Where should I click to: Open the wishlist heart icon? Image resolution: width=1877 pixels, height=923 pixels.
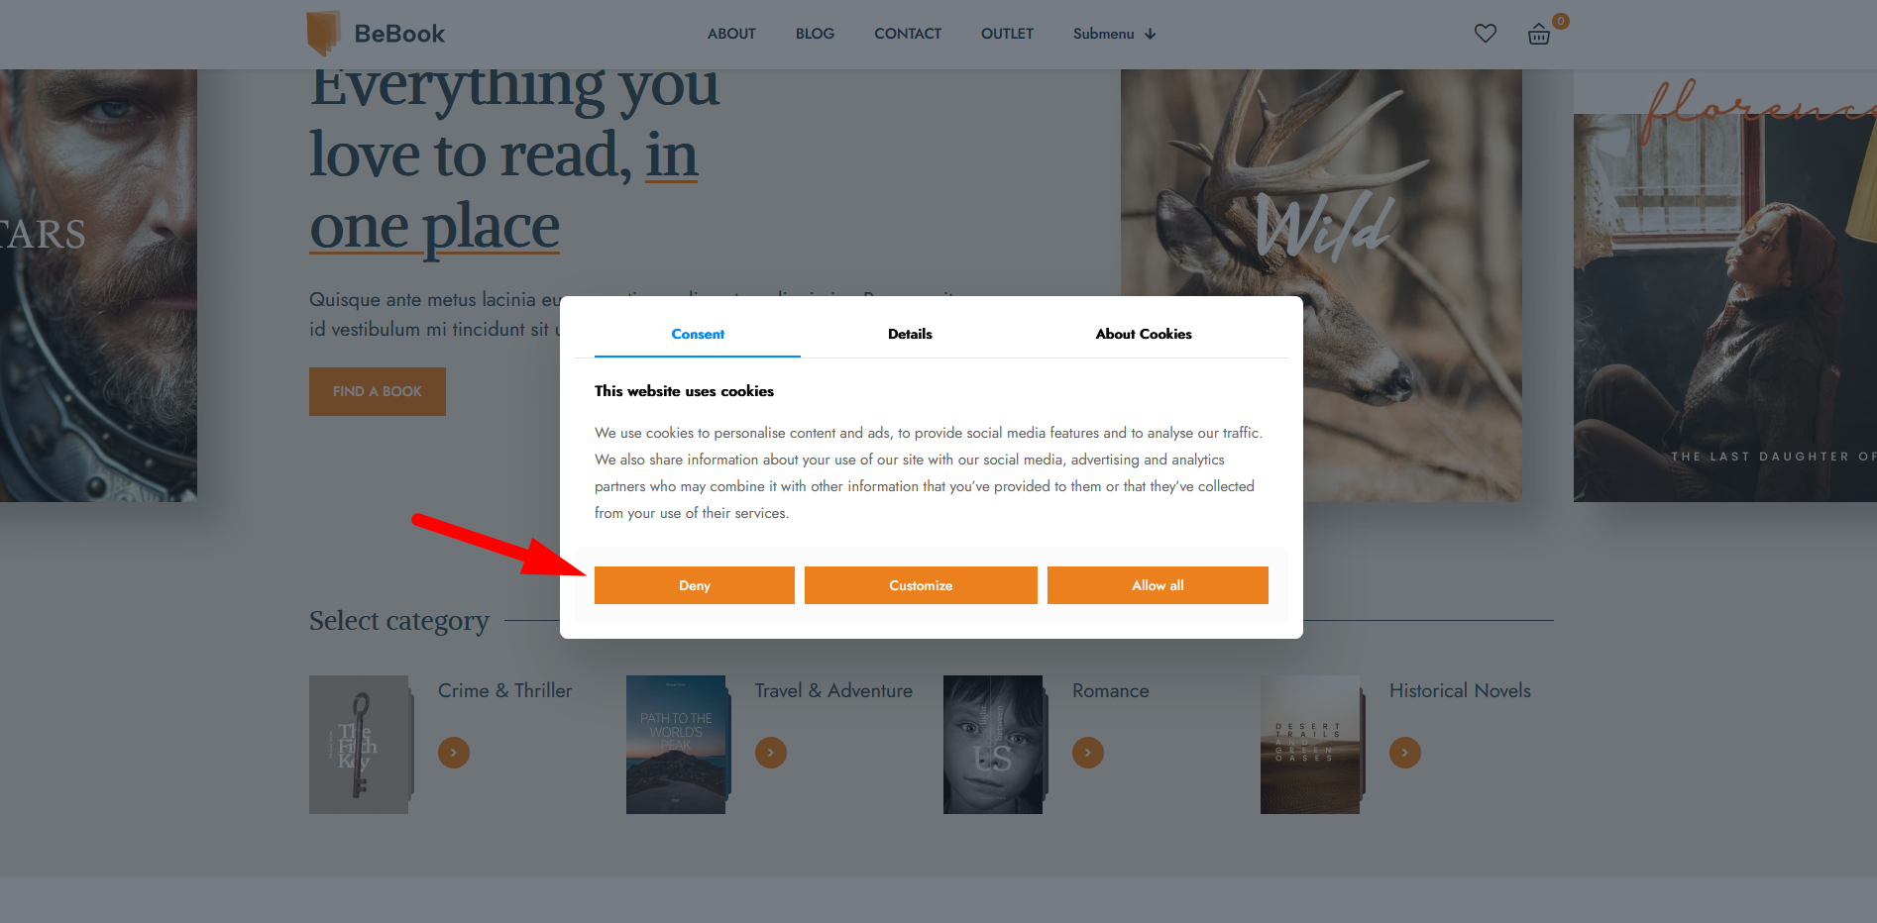(1485, 34)
